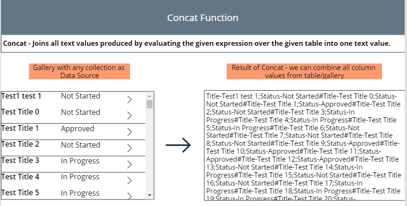Open the Test Title 0 row chevron
The width and height of the screenshot is (407, 206).
click(x=130, y=116)
